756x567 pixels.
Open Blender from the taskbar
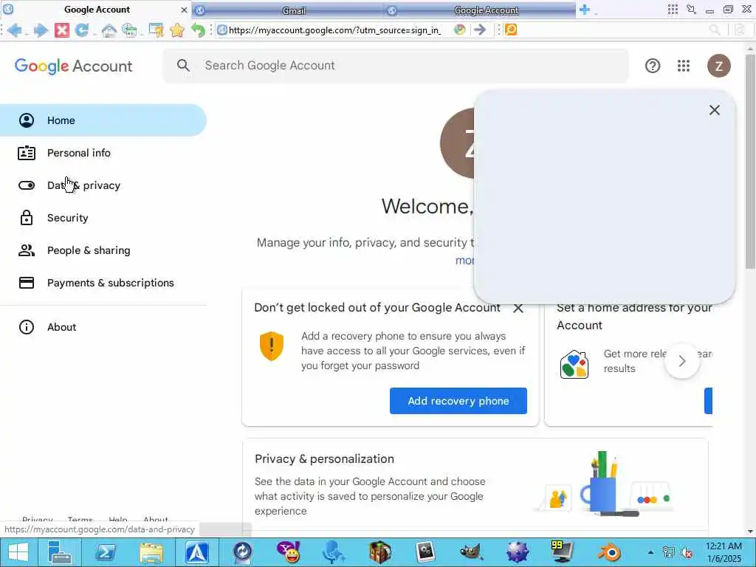coord(609,552)
